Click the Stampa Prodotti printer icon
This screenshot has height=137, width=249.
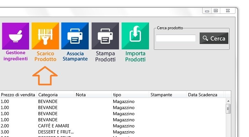pyautogui.click(x=105, y=36)
